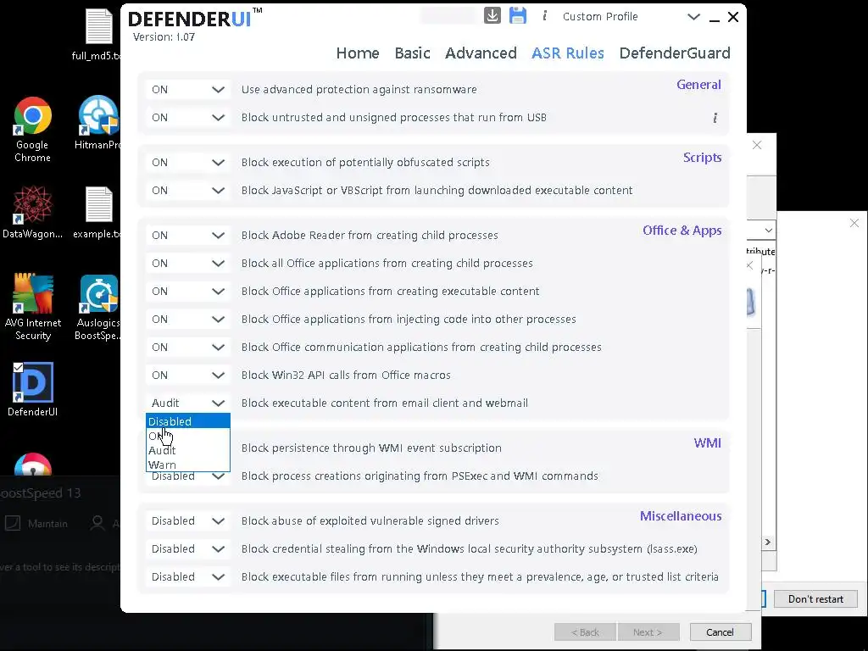This screenshot has width=868, height=651.
Task: Open the DefenderUI desktop shortcut
Action: pos(33,389)
